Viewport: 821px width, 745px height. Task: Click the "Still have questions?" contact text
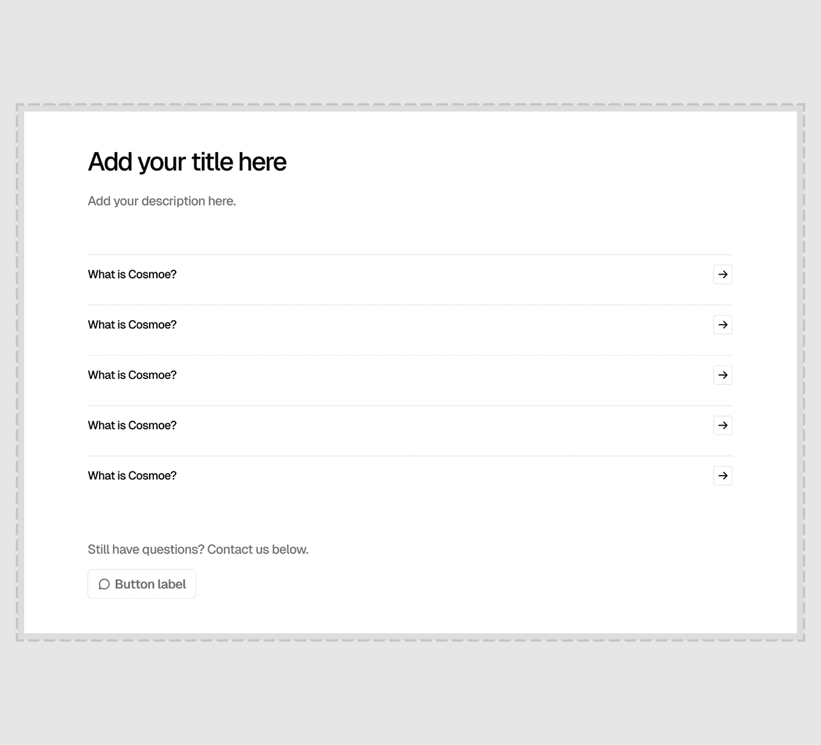coord(198,549)
